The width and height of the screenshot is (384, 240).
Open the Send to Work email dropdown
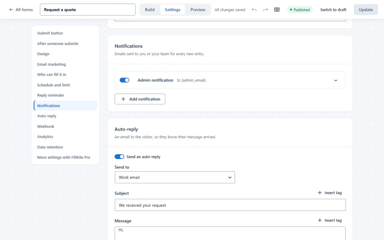[175, 177]
